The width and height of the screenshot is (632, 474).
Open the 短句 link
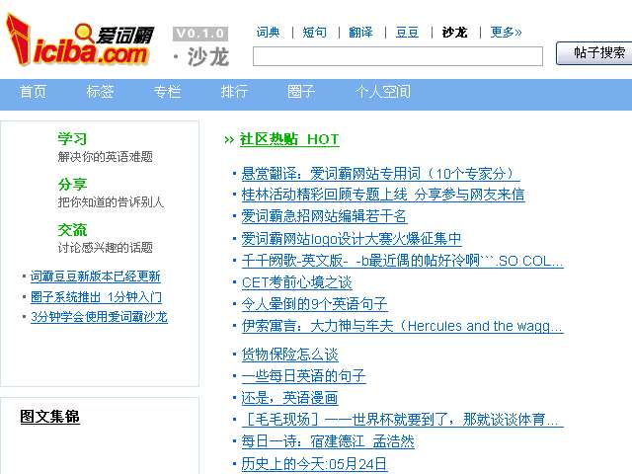pyautogui.click(x=314, y=33)
